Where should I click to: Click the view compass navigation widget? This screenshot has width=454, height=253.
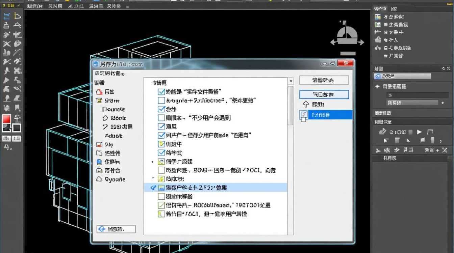[x=347, y=38]
